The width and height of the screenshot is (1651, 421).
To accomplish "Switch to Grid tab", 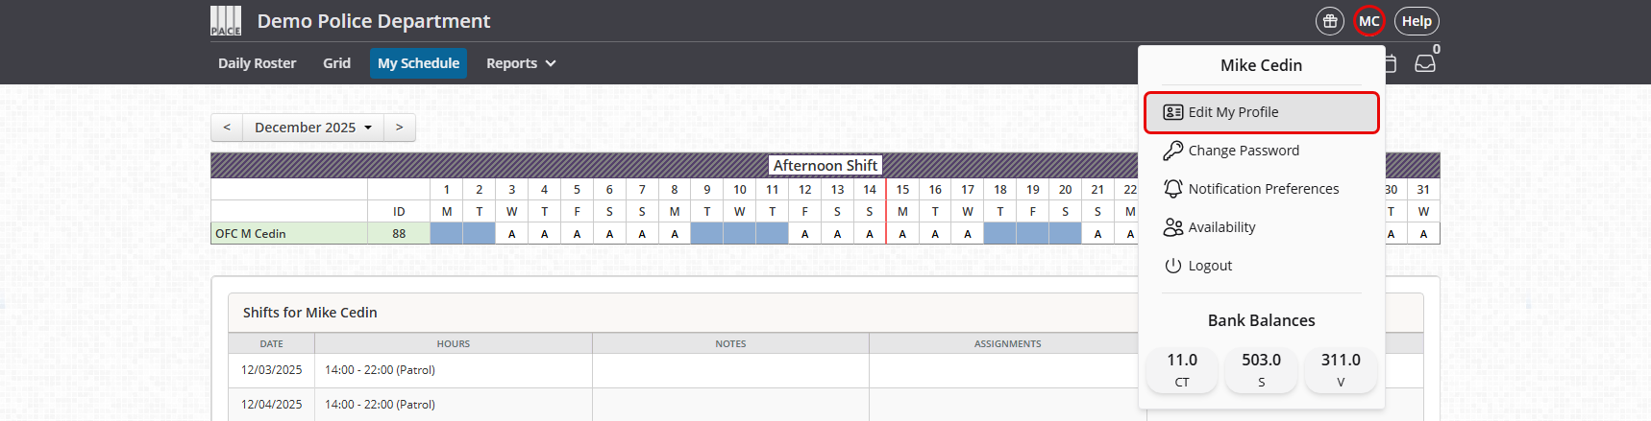I will point(336,63).
